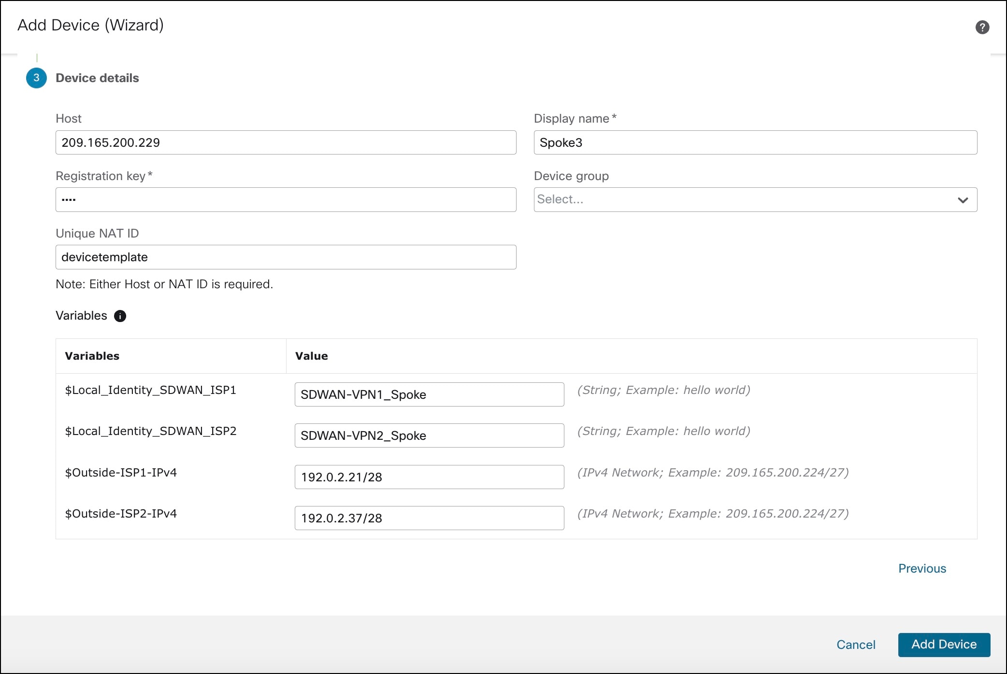Image resolution: width=1007 pixels, height=674 pixels.
Task: Click Cancel to dismiss the wizard
Action: click(x=856, y=645)
